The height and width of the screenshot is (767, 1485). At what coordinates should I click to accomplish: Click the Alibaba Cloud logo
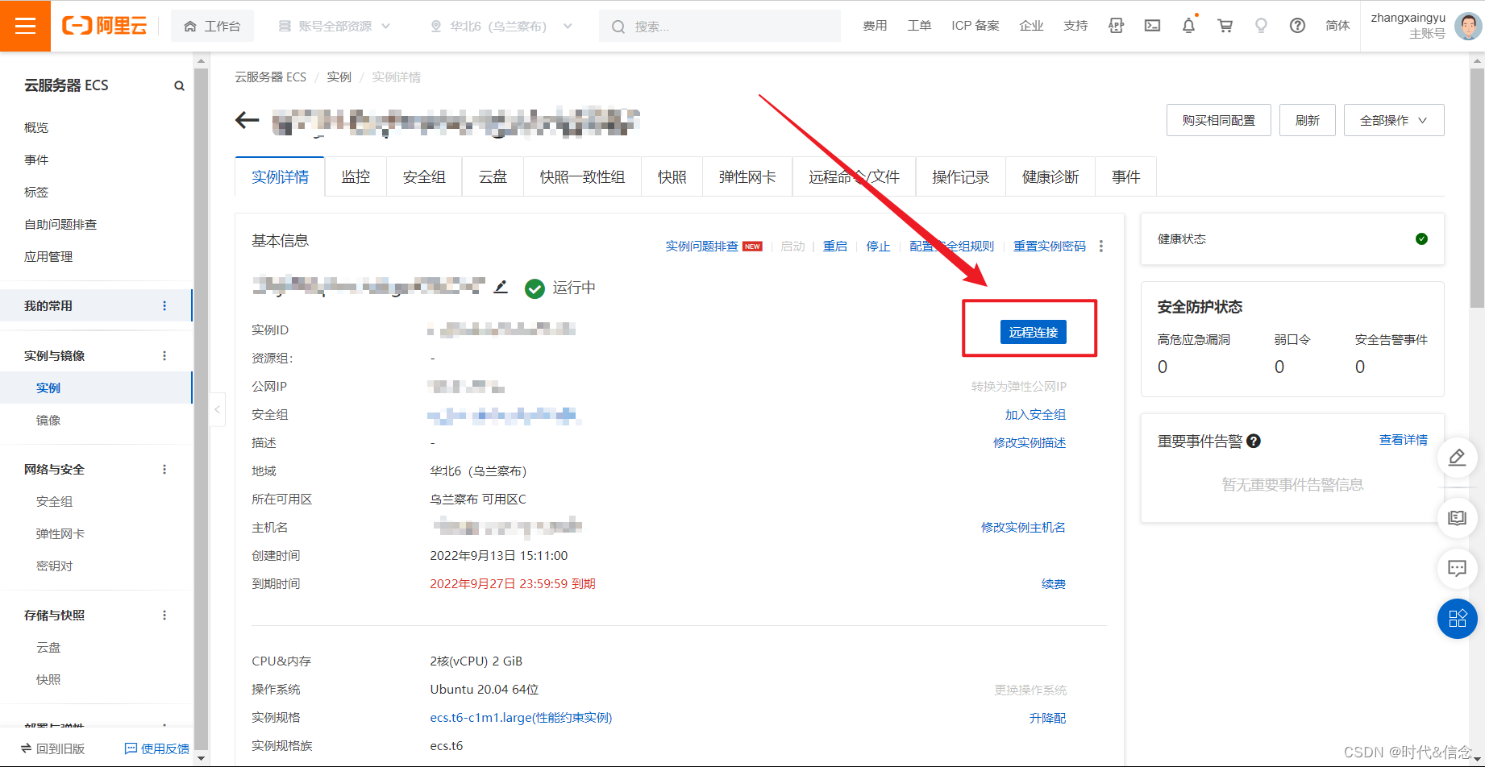pyautogui.click(x=104, y=26)
